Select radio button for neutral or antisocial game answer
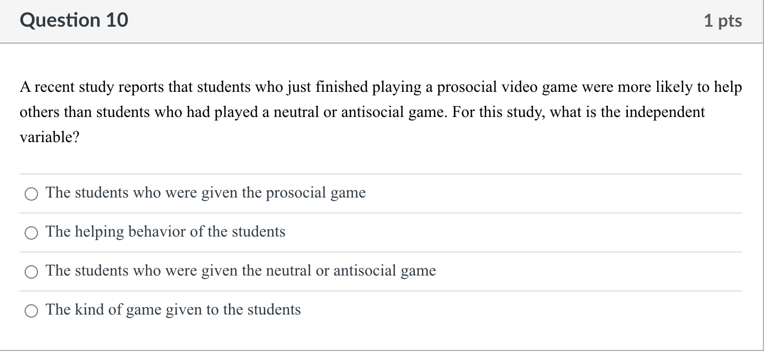The width and height of the screenshot is (766, 352). pyautogui.click(x=31, y=272)
